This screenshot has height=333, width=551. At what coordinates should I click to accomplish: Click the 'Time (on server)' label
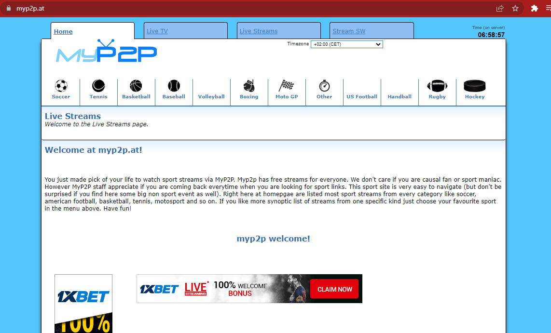[488, 27]
